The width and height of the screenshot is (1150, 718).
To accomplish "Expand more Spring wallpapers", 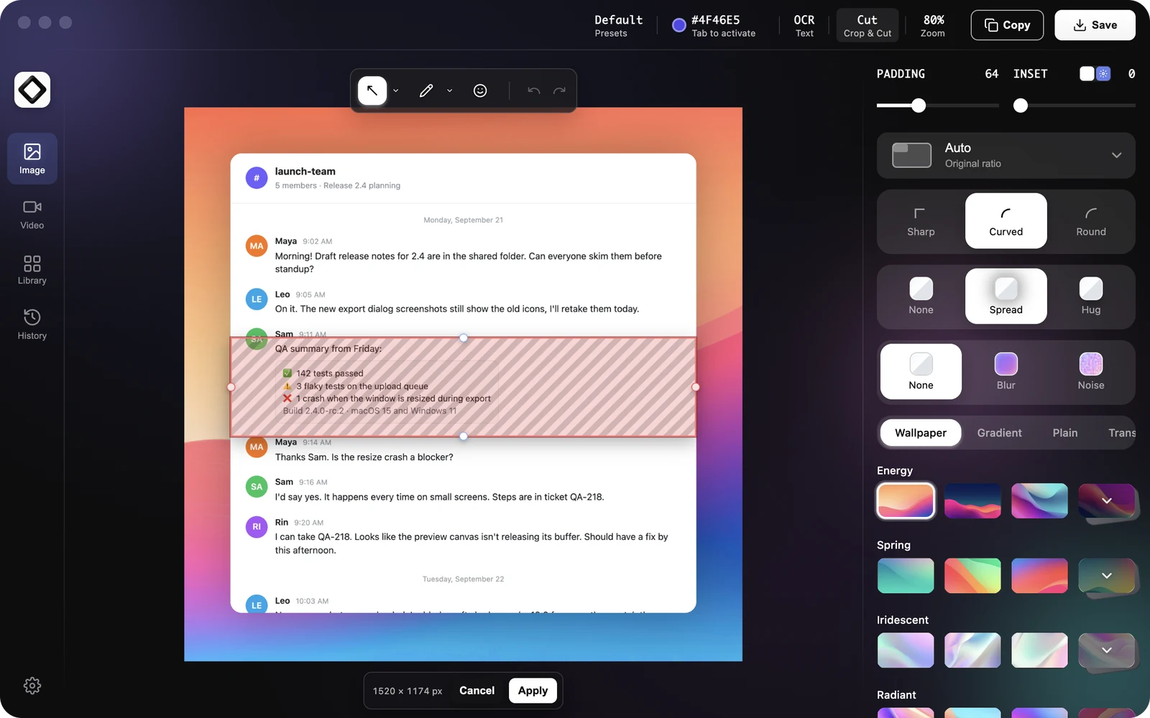I will (1107, 575).
